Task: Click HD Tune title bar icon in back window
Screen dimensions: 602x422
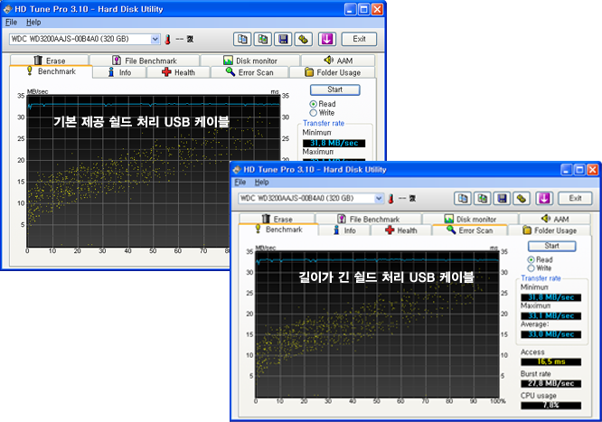Action: (x=7, y=9)
